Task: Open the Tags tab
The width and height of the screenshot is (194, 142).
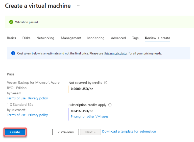Action: pos(135,38)
